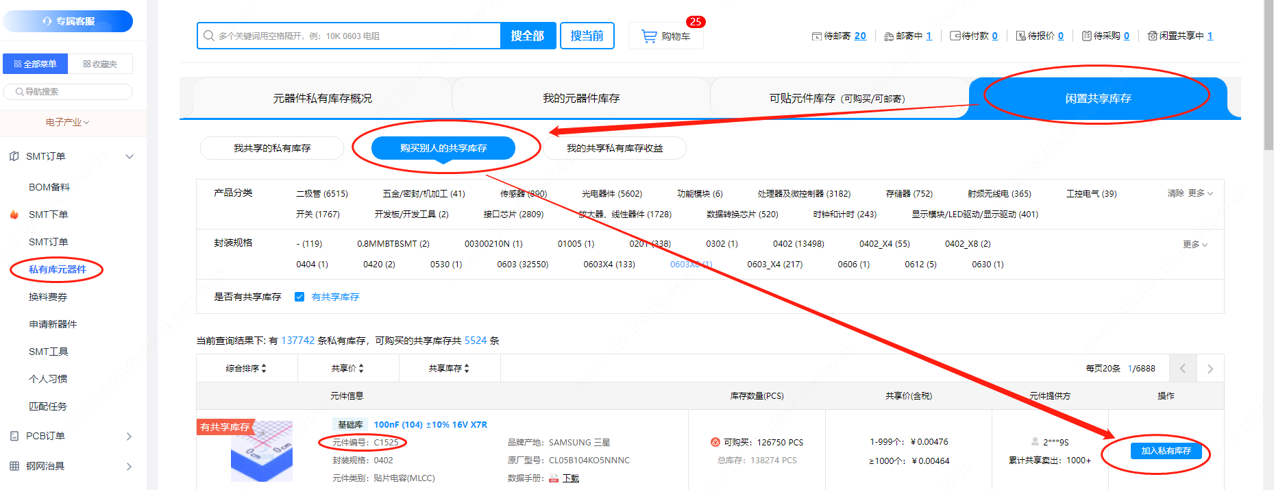
Task: Expand the PCB订单 sidebar section
Action: (x=129, y=437)
